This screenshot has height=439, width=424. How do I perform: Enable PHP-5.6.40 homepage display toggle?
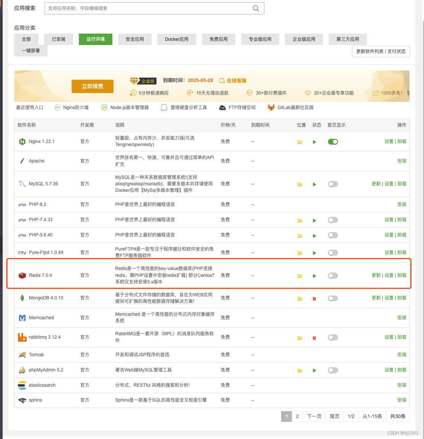[333, 235]
